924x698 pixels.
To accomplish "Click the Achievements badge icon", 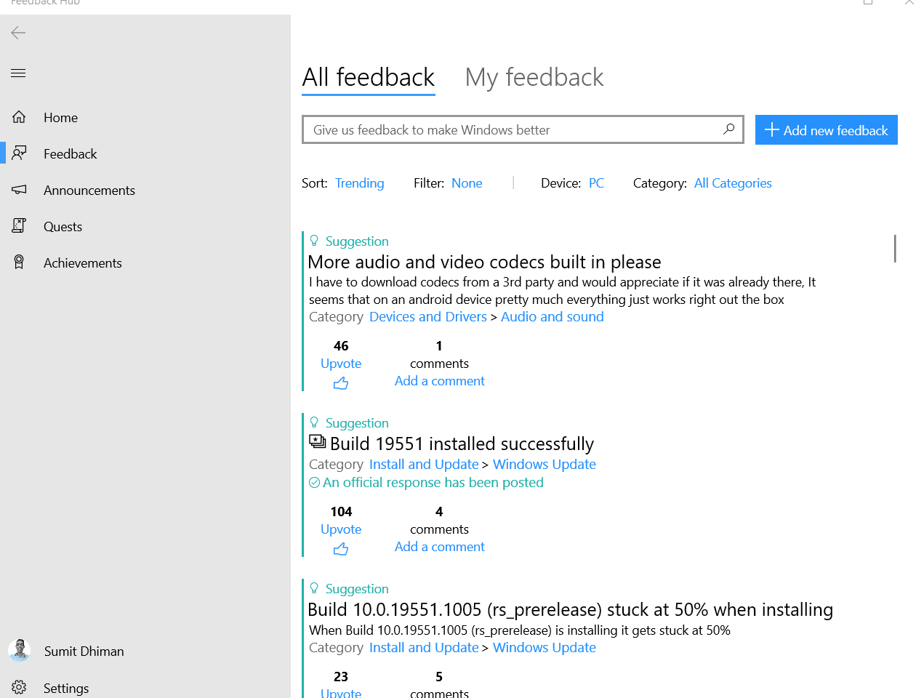I will [19, 262].
